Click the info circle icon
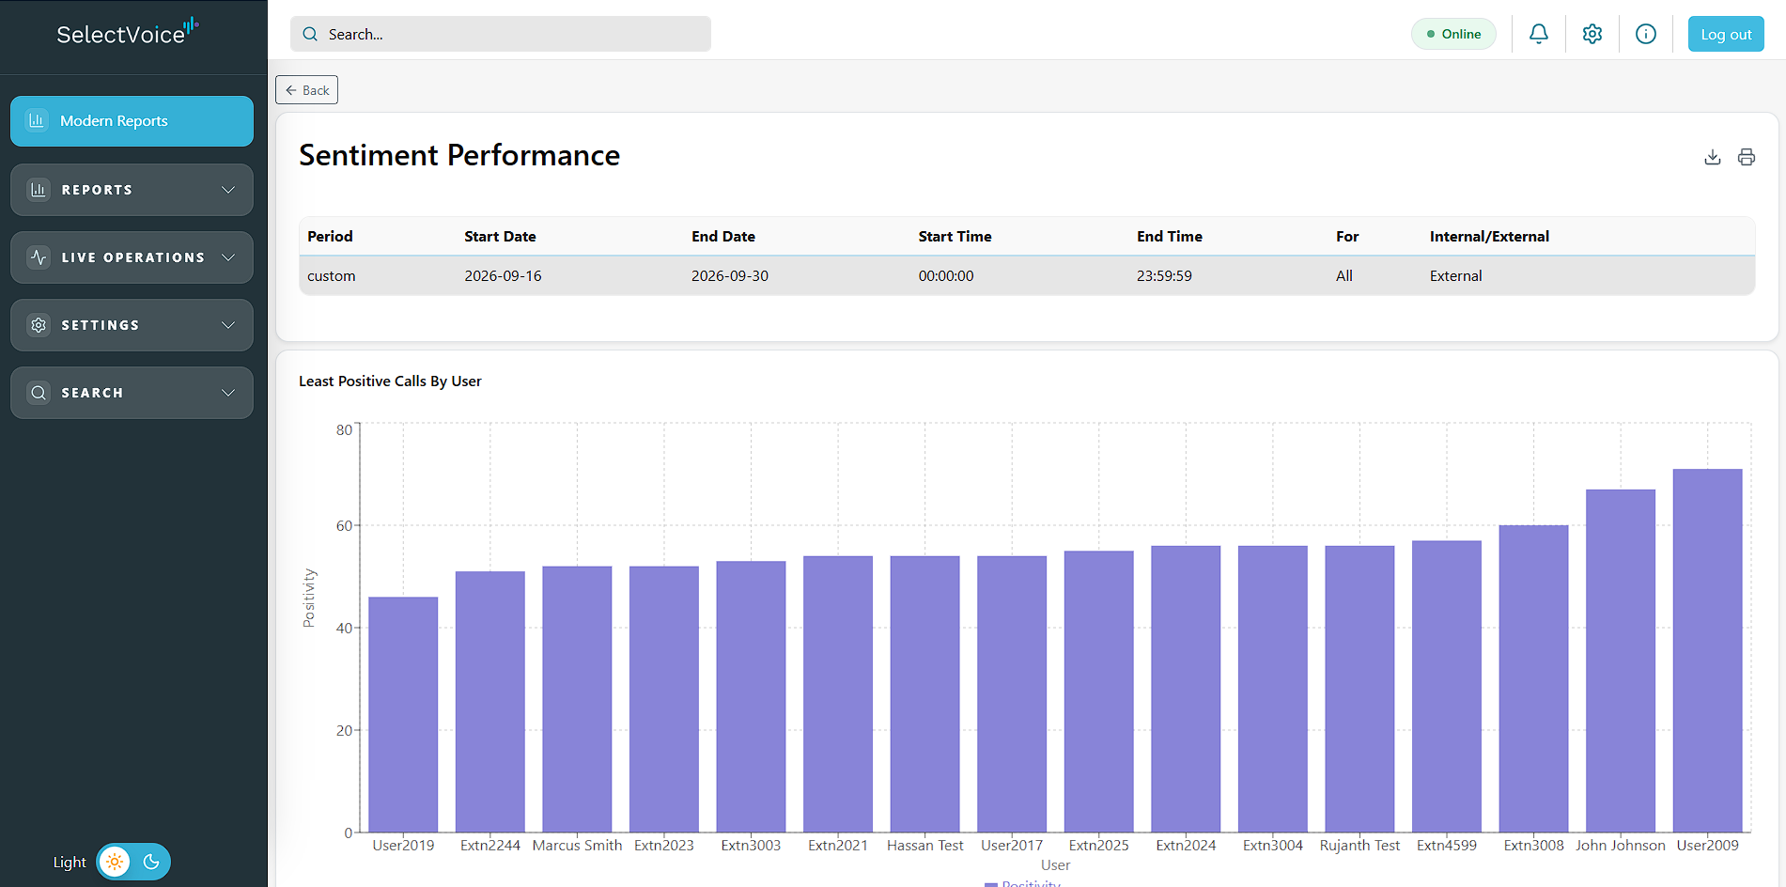 [1645, 34]
